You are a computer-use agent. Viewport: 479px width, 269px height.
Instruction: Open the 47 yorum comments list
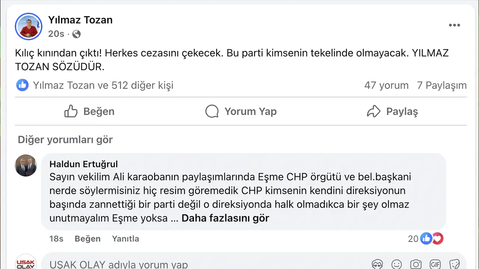click(x=386, y=85)
